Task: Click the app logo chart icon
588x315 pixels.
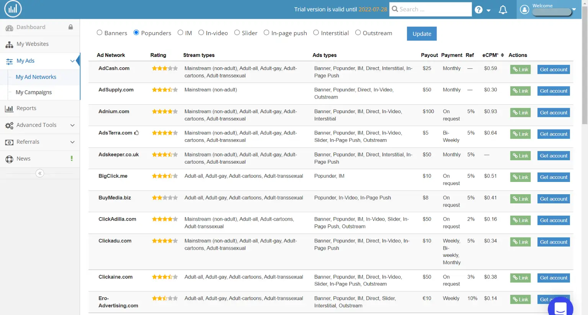Action: pyautogui.click(x=13, y=9)
